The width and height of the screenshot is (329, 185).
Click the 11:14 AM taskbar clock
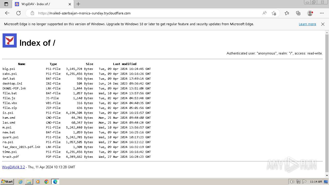[x=316, y=182]
